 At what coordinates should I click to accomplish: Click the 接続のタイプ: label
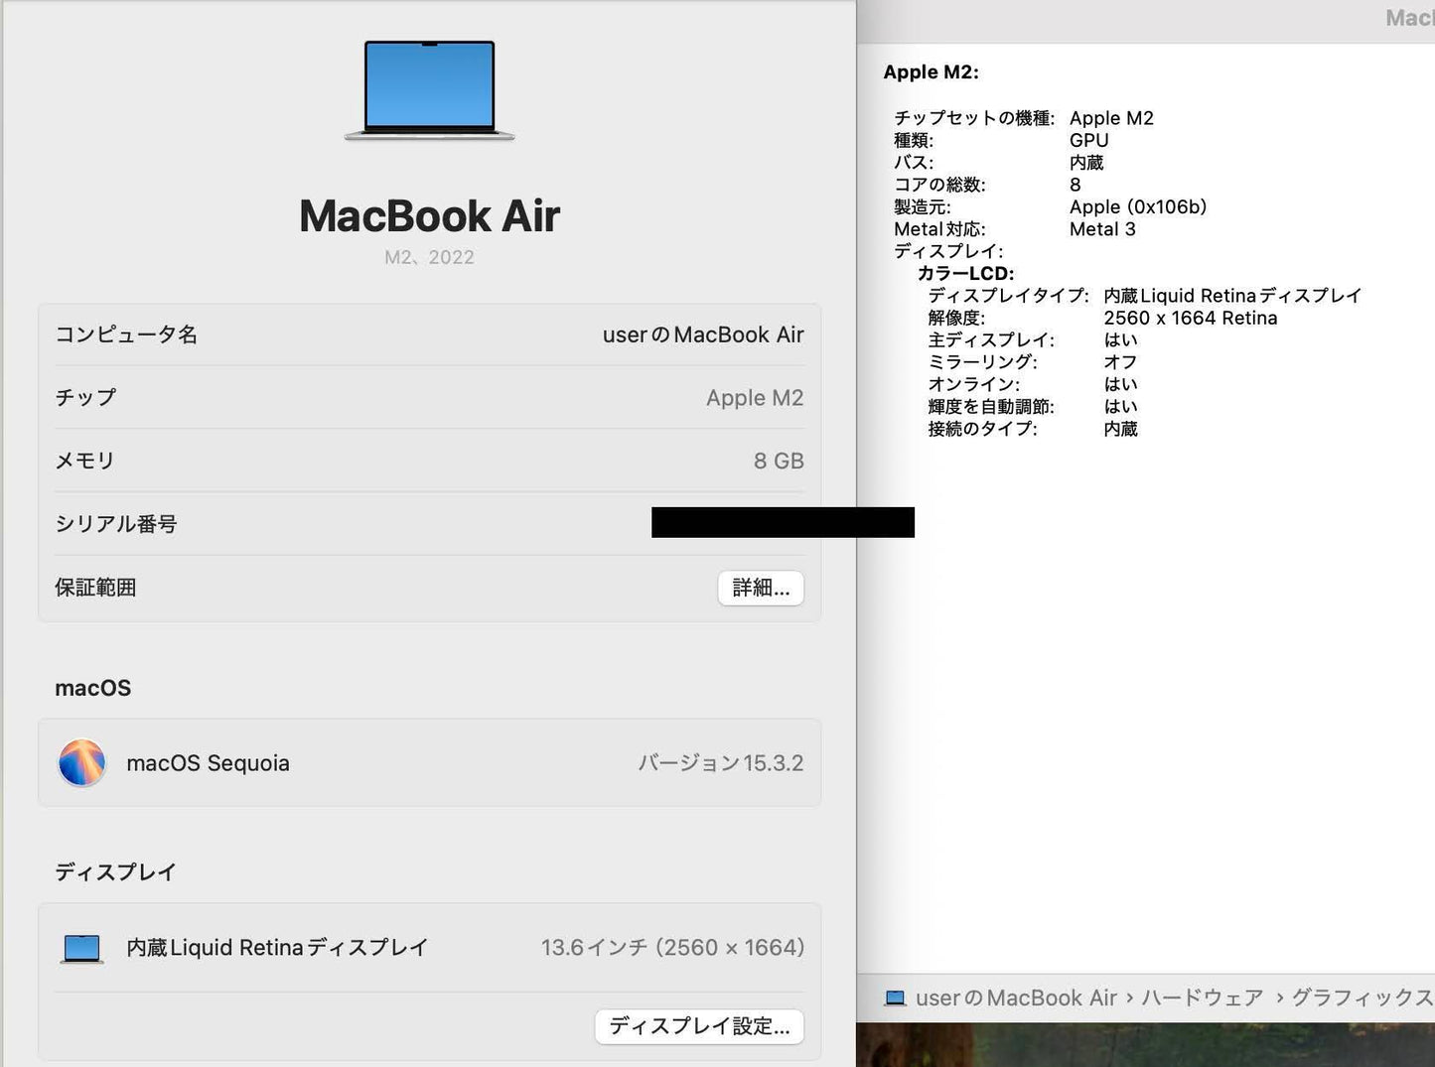(x=983, y=429)
